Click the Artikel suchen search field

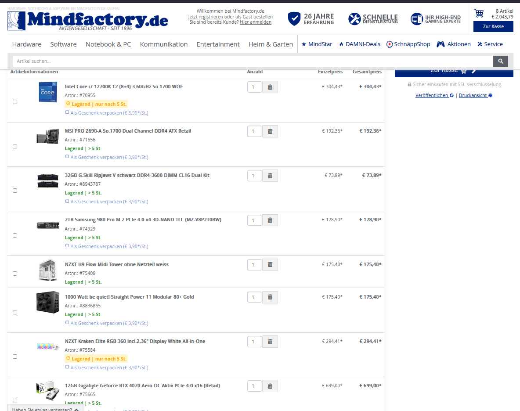(x=253, y=61)
